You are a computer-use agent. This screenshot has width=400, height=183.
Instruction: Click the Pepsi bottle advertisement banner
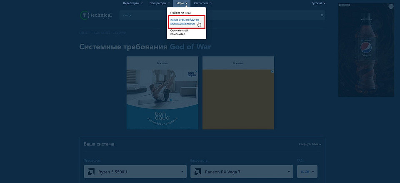pos(366,50)
